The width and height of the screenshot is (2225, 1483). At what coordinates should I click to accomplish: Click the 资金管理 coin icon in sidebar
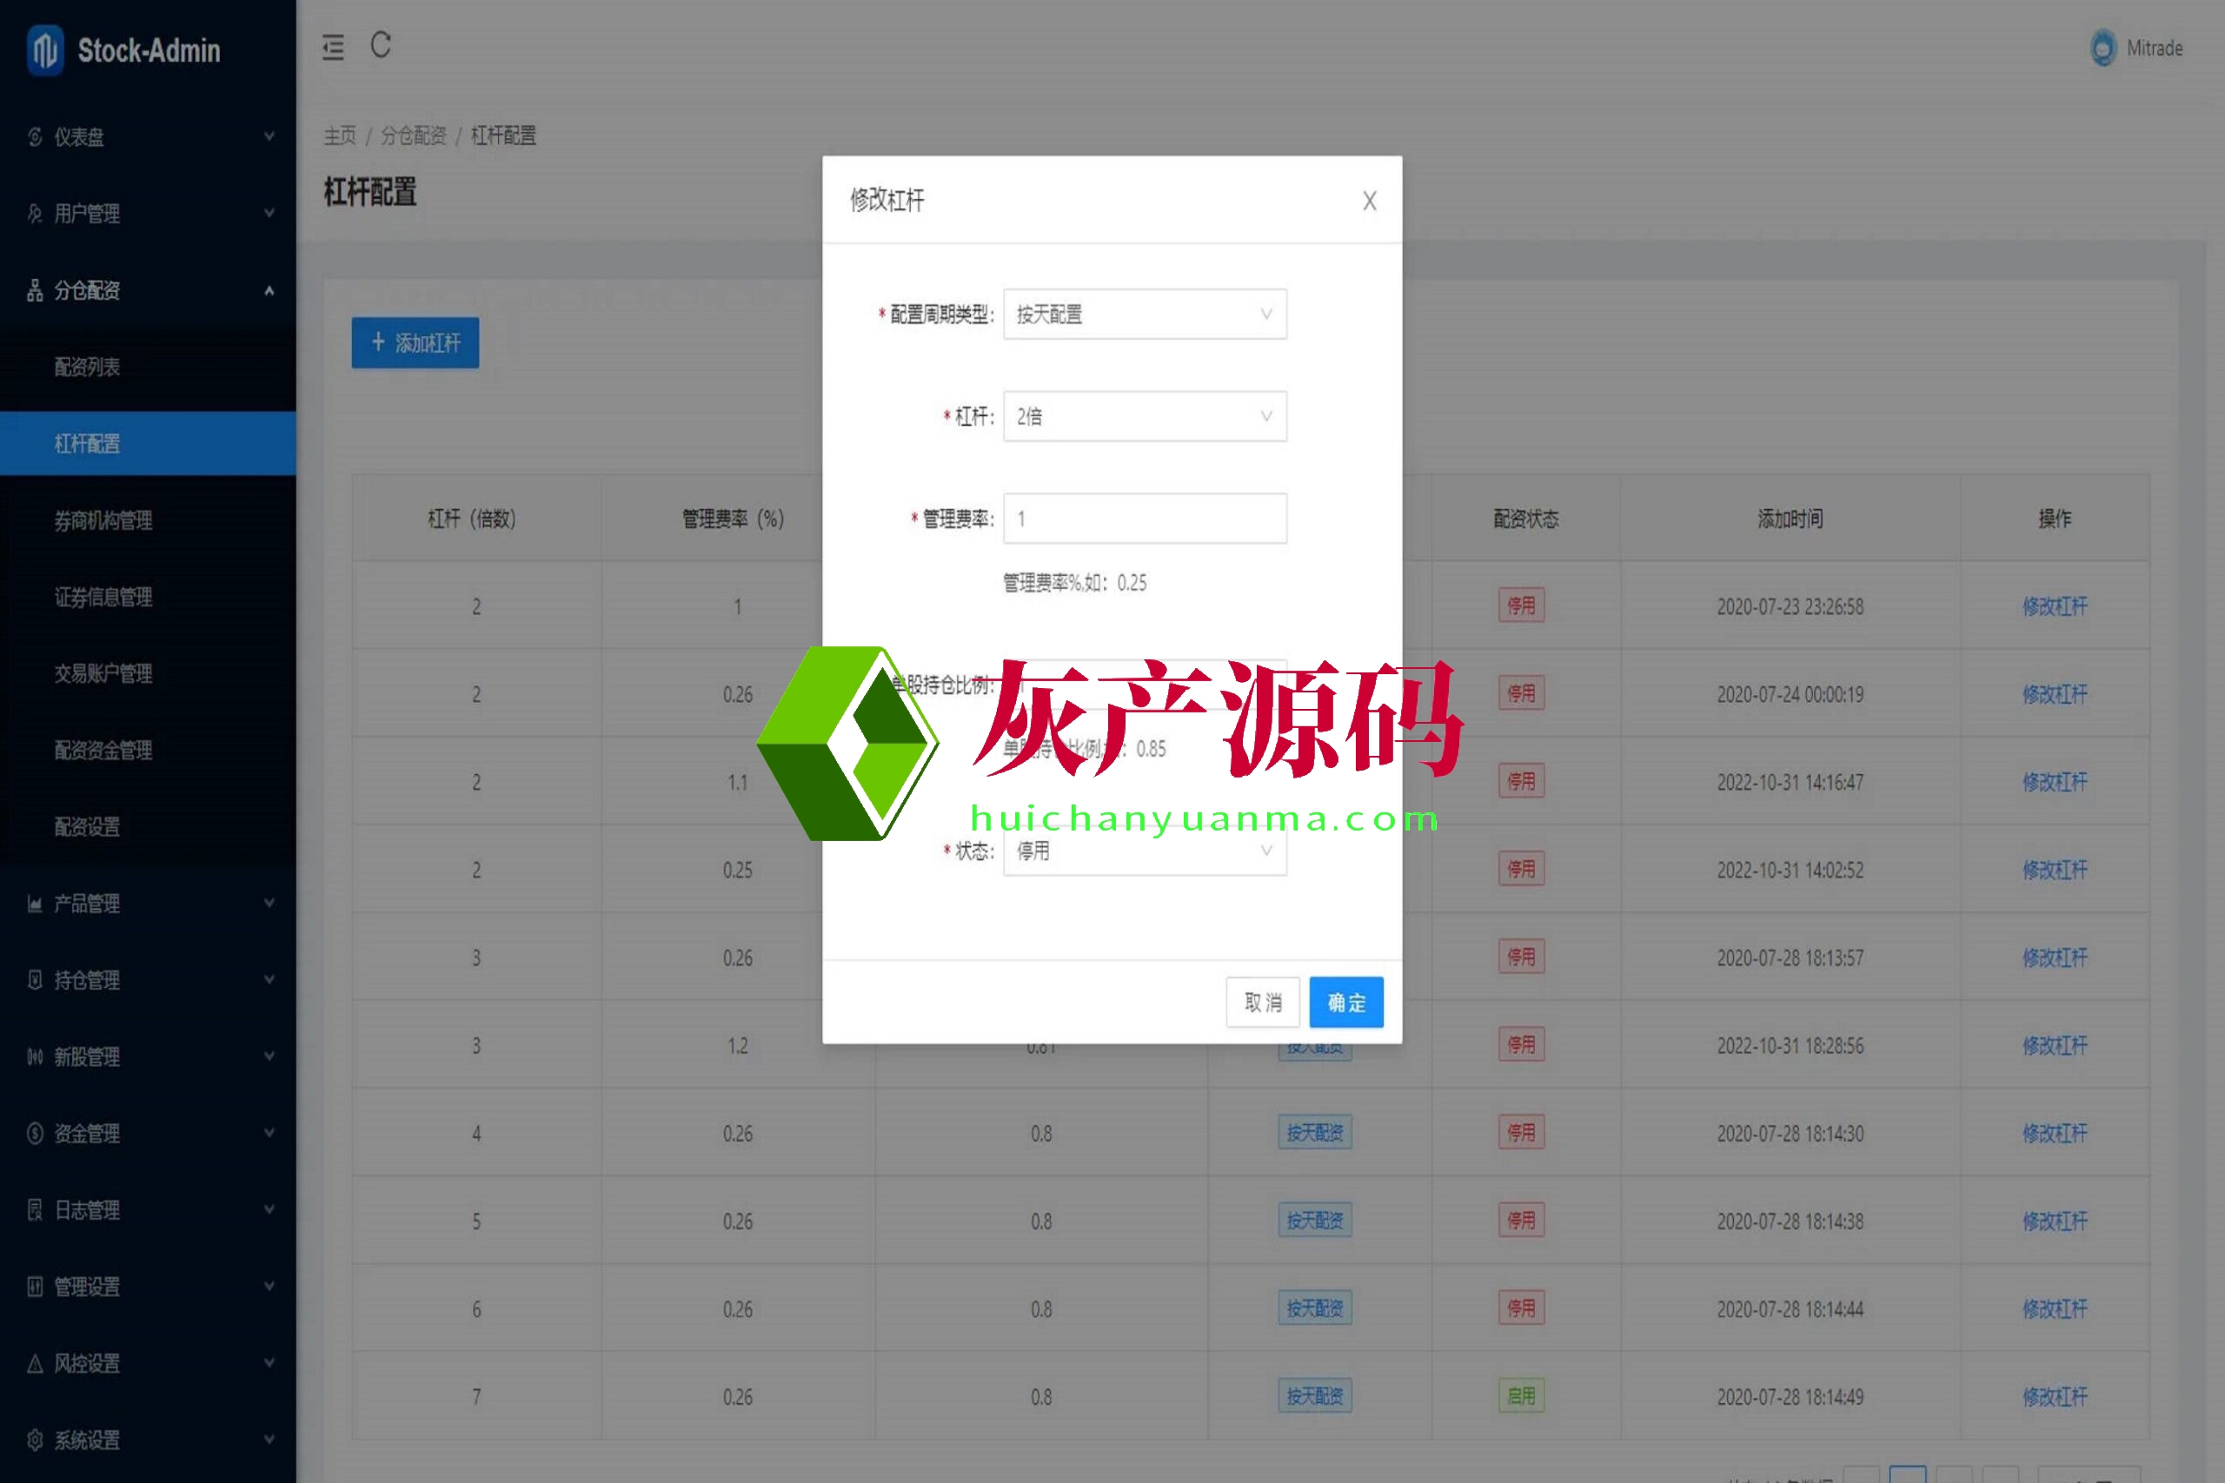[35, 1133]
